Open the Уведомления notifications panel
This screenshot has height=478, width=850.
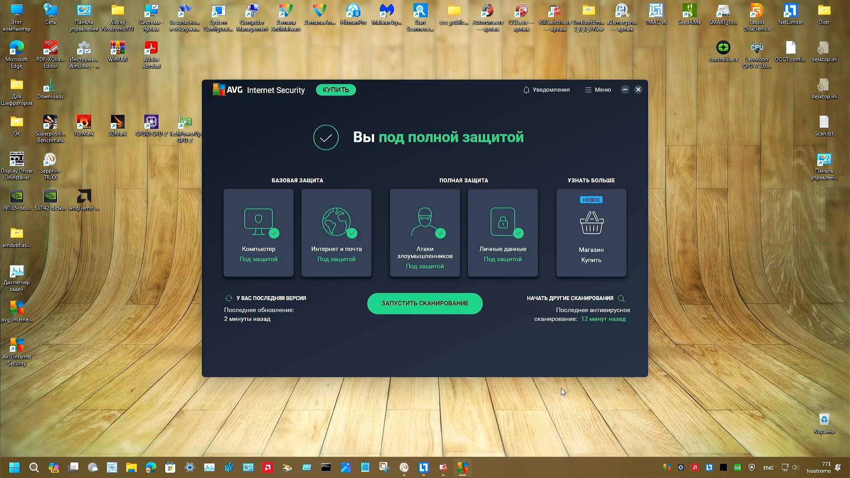[546, 89]
